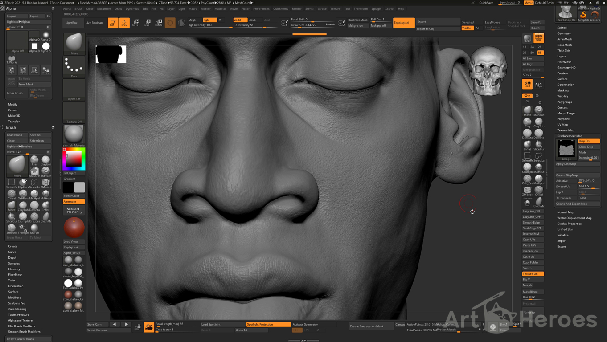This screenshot has width=607, height=342.
Task: Click the skull reference thumbnail
Action: click(488, 70)
